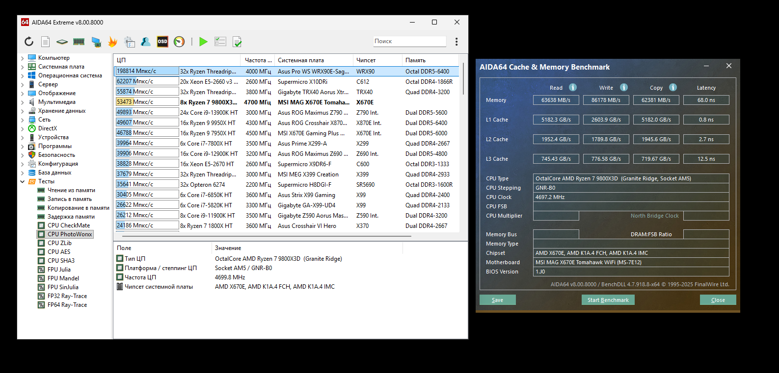Screen dimensions: 779x373
Task: Click the info icon beside Read
Action: tap(573, 87)
